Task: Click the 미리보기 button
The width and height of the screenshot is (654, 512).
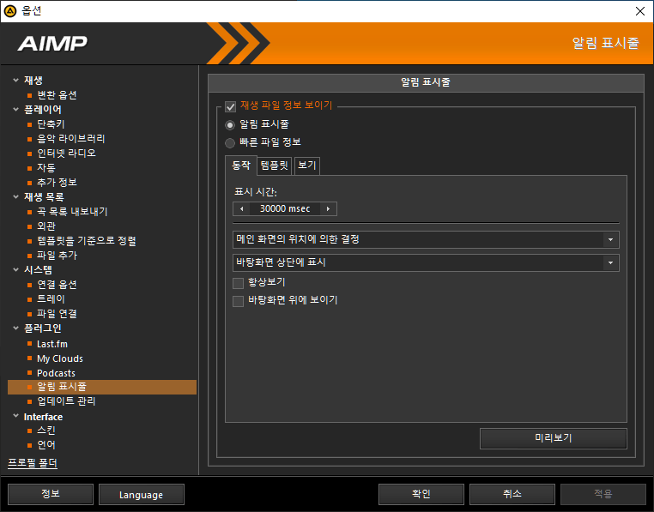Action: [553, 438]
